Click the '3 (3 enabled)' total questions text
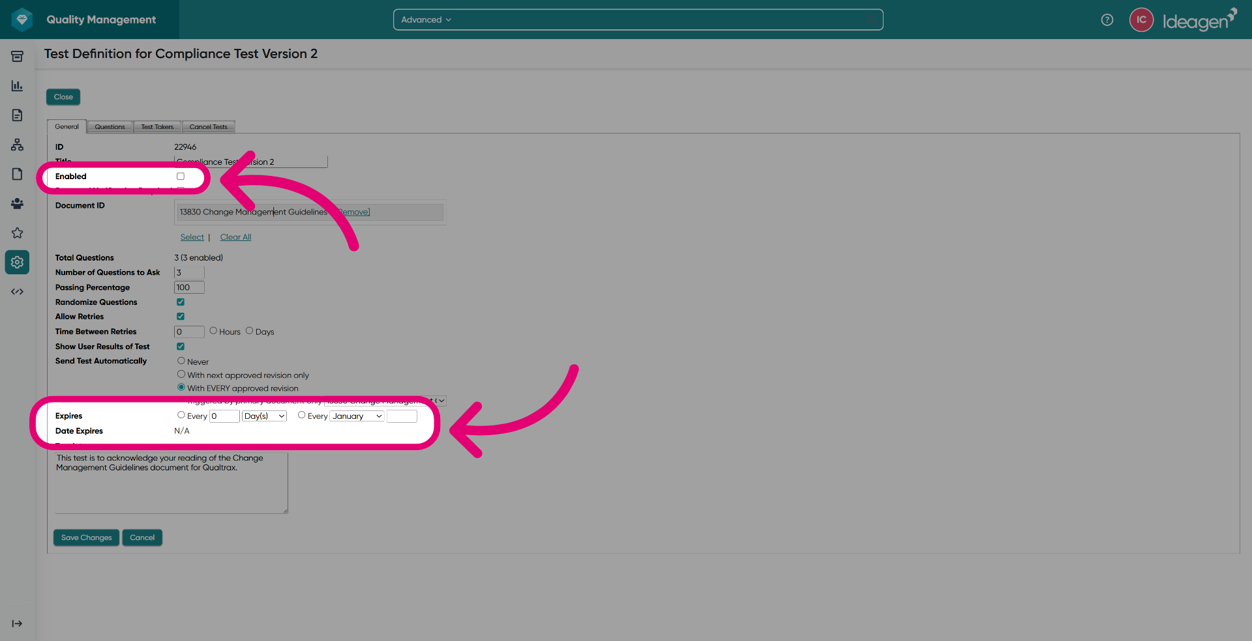The image size is (1252, 641). point(199,257)
